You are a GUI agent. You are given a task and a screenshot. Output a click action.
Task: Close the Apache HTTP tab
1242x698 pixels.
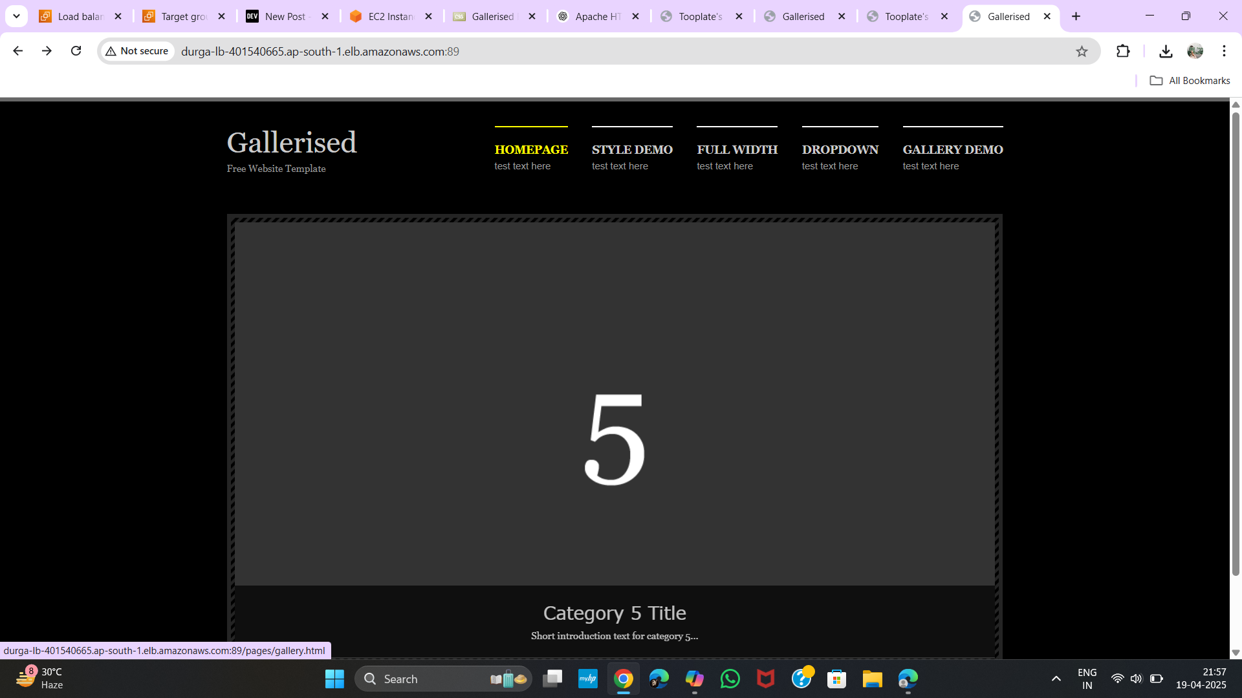click(x=635, y=16)
